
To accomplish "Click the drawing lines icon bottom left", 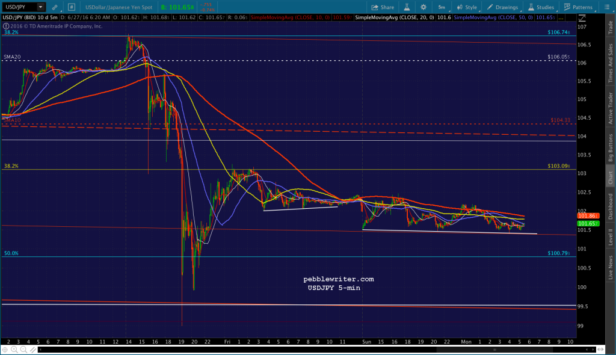I will [33, 350].
